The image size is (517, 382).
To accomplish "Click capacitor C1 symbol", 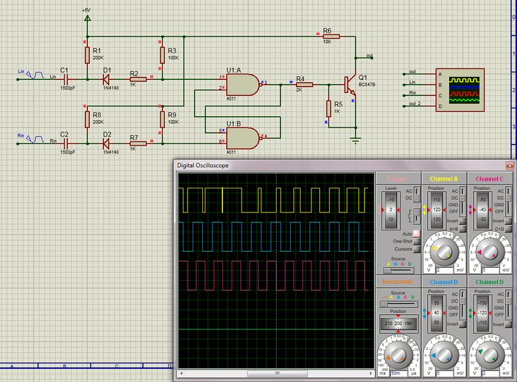I will (x=66, y=79).
